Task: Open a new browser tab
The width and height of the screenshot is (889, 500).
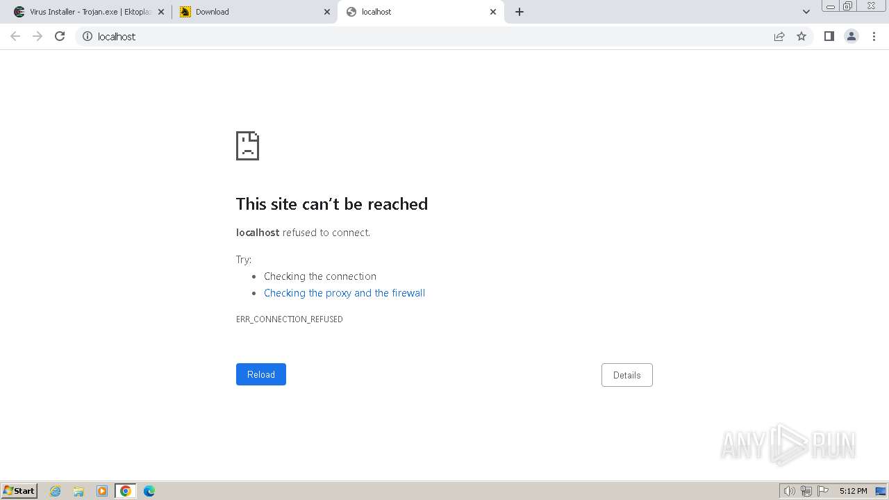Action: coord(520,12)
